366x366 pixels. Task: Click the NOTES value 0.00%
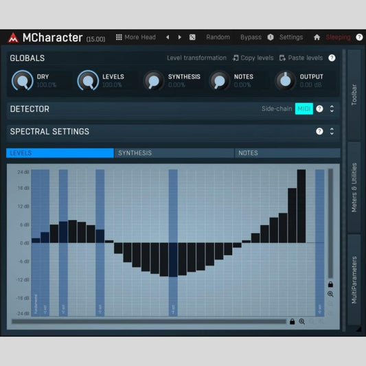tap(242, 84)
